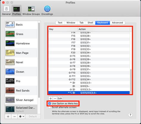
Task: Click the help question mark button
Action: pyautogui.click(x=130, y=115)
